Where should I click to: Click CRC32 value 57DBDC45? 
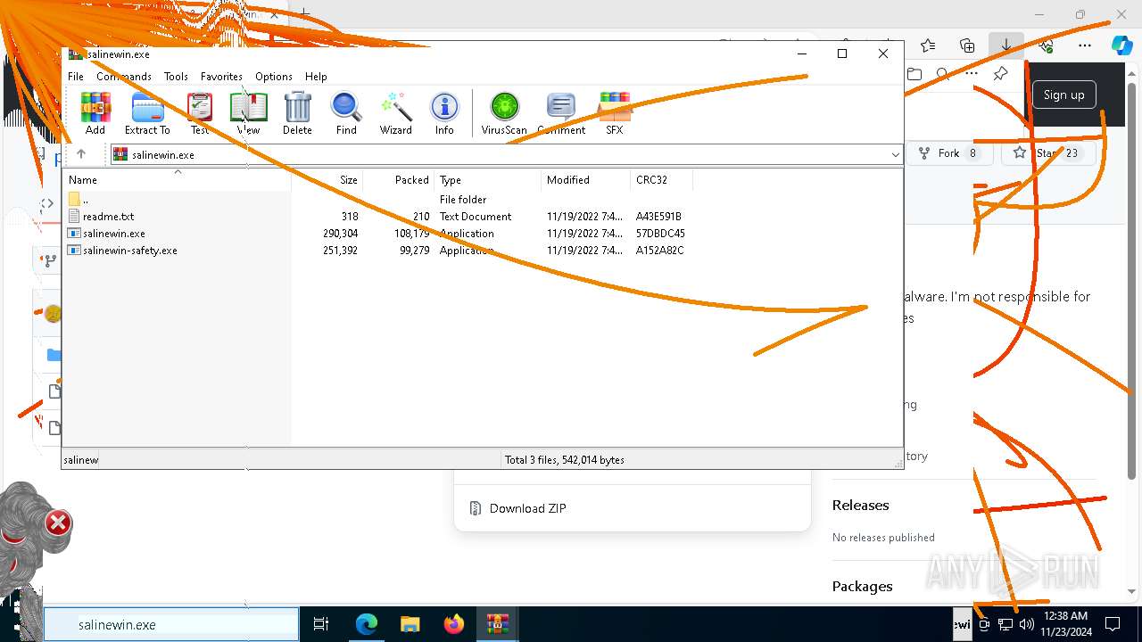click(x=660, y=234)
